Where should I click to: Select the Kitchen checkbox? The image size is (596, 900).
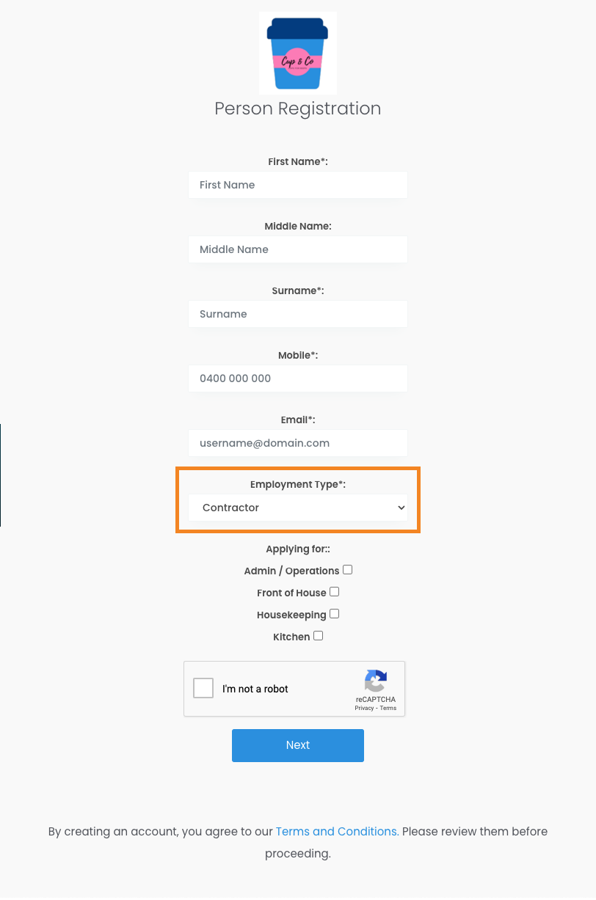318,636
